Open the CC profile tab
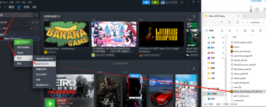Viewport: 266px width, 107px height. (x=35, y=7)
